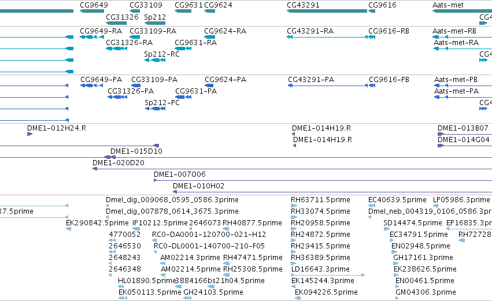Select the EK145244.3prime EST label
492x301 pixels.
(323, 281)
